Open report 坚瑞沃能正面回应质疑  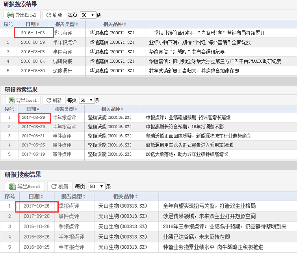(198, 136)
